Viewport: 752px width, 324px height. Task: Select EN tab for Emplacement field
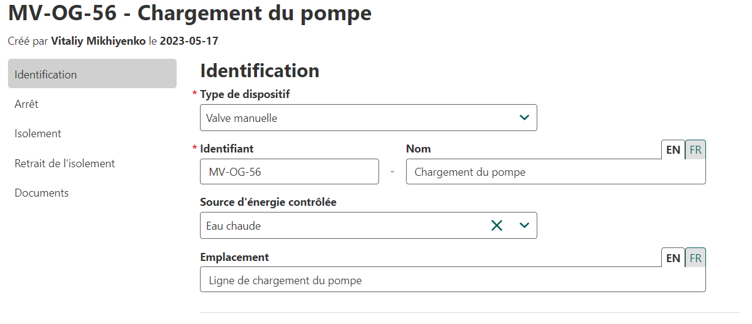pyautogui.click(x=673, y=258)
